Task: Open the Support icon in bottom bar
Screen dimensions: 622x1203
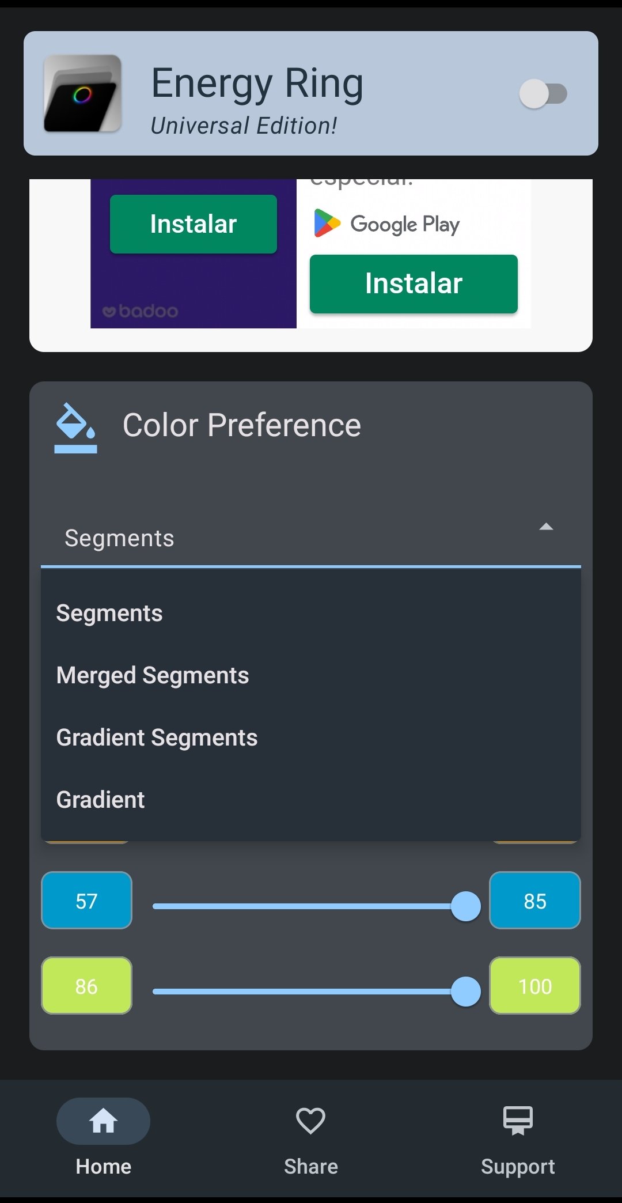Action: click(x=518, y=1121)
